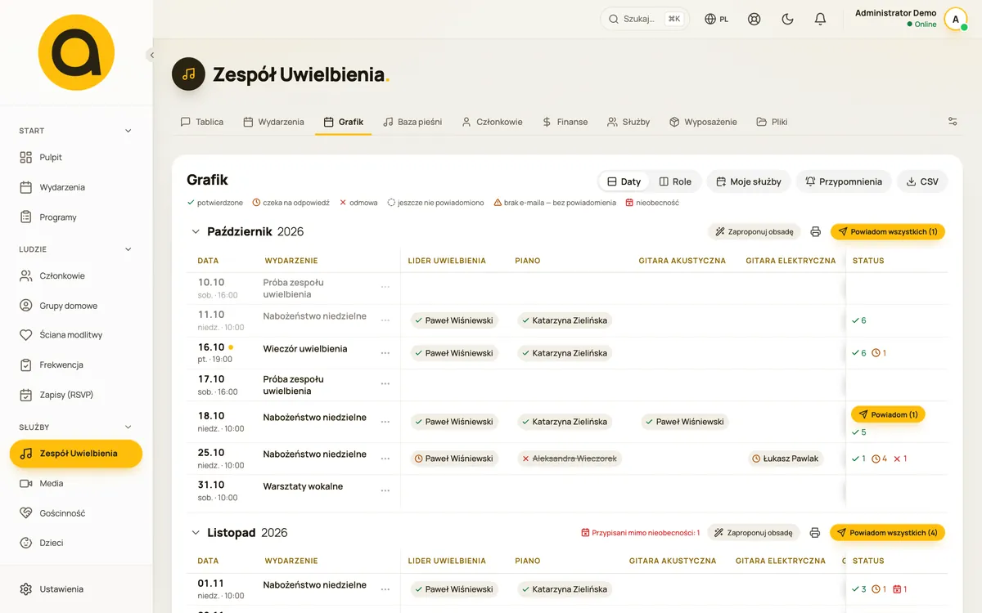Viewport: 982px width, 613px height.
Task: Click the yellow app logo
Action: coord(76,51)
